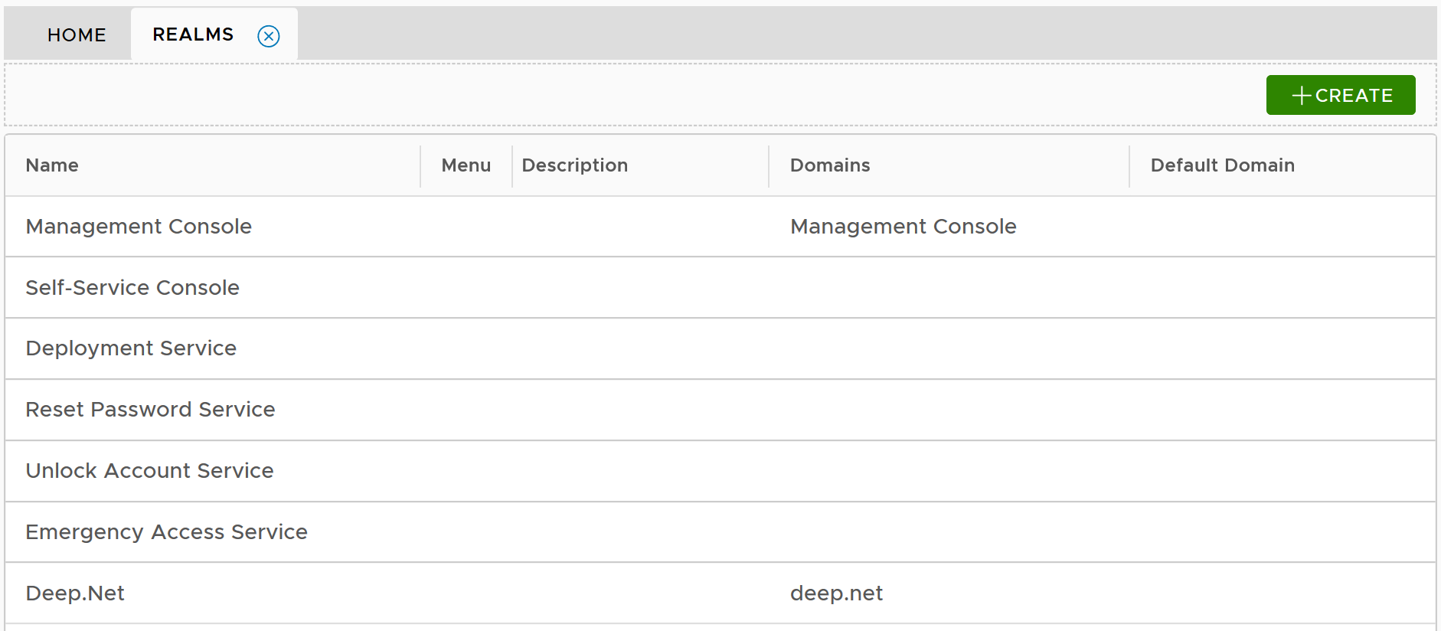This screenshot has height=631, width=1441.
Task: Select the Self-Service Console realm
Action: [x=132, y=288]
